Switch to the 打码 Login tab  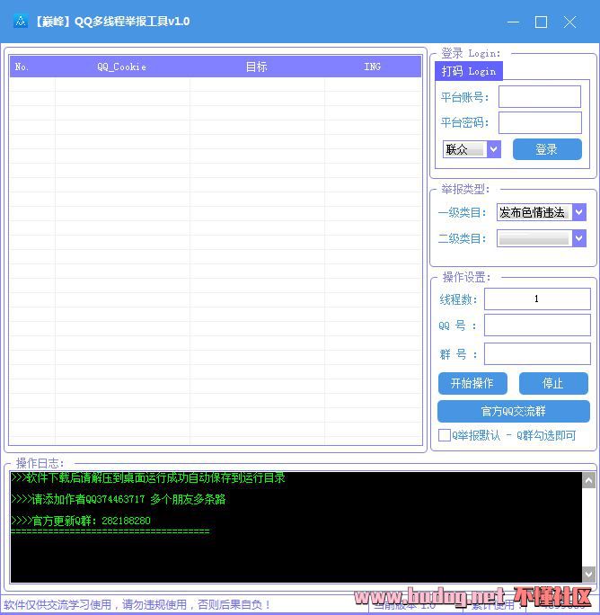click(x=468, y=71)
